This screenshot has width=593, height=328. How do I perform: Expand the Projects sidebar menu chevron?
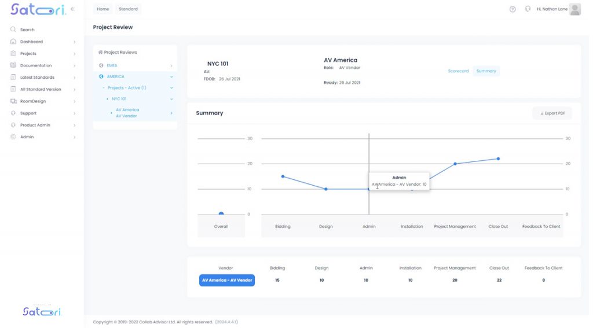pyautogui.click(x=74, y=54)
